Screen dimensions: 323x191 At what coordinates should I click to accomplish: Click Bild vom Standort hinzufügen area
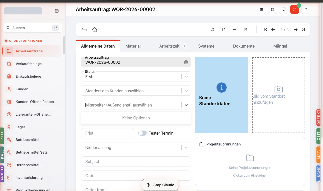[x=279, y=95]
